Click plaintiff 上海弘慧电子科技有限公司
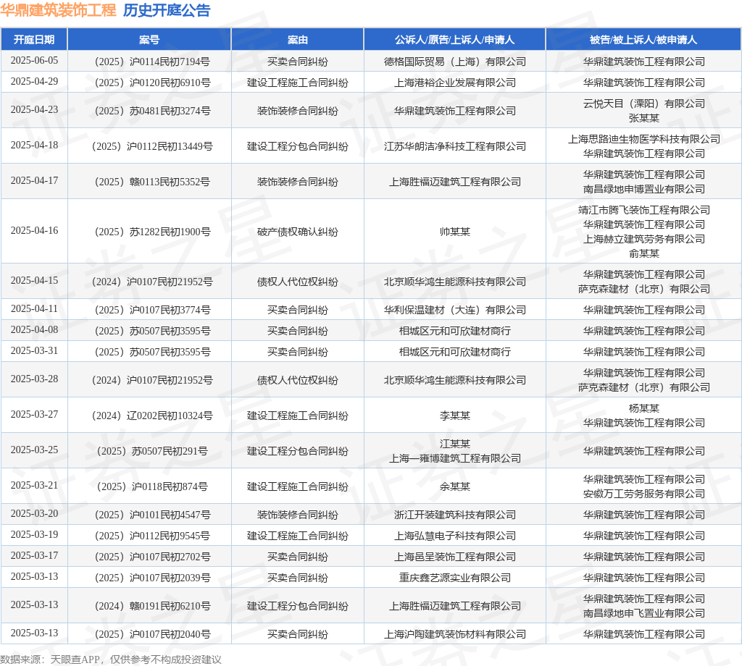 [455, 536]
